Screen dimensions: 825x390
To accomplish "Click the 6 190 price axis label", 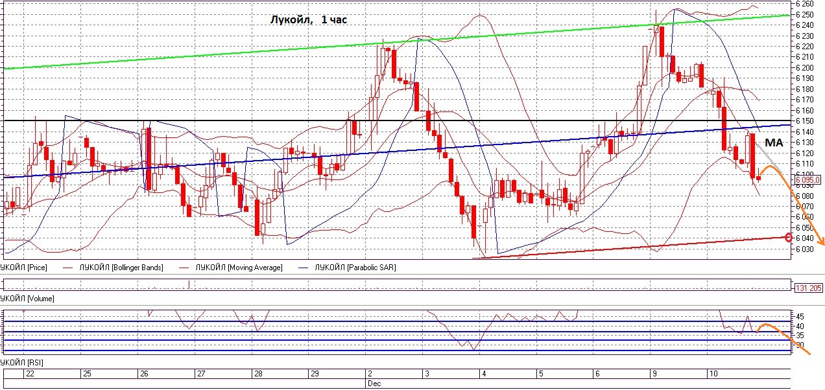I will click(805, 78).
